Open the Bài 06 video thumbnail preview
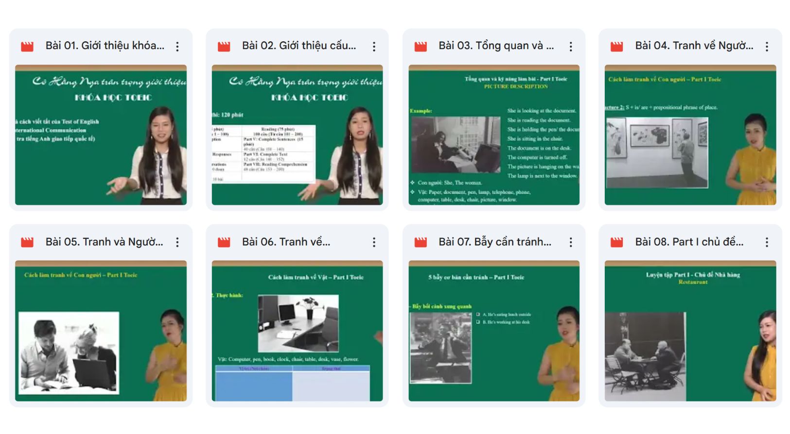 click(x=297, y=331)
